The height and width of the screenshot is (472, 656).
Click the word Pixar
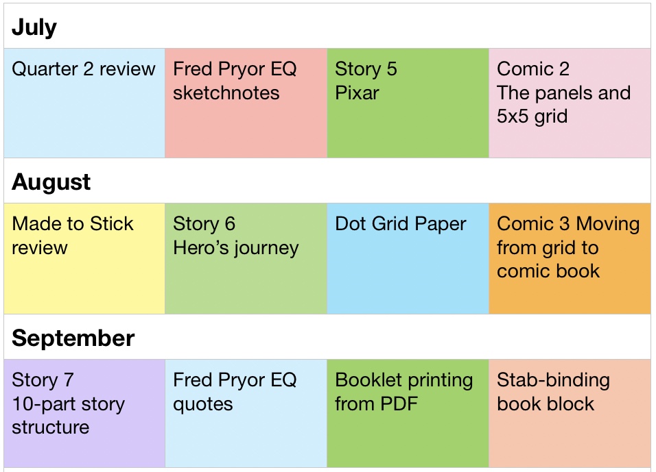(357, 92)
